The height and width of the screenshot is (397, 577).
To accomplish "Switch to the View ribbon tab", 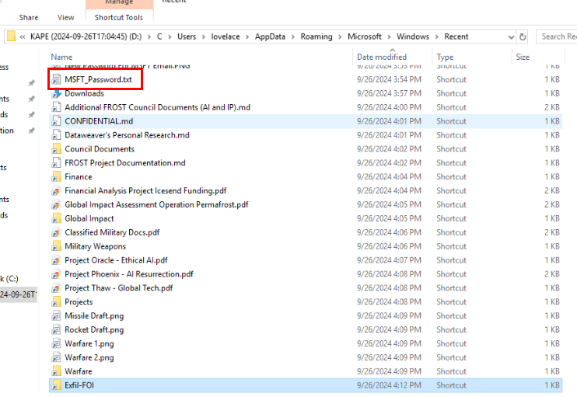I will click(66, 17).
